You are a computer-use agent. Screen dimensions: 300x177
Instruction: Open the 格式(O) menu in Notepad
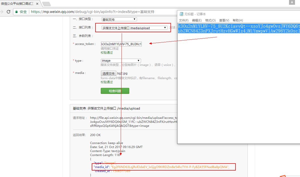pos(210,20)
